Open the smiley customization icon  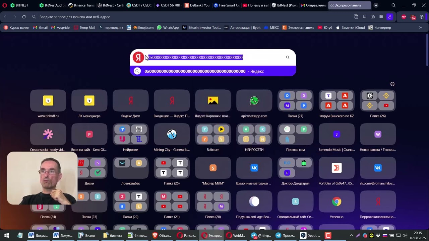(392, 84)
